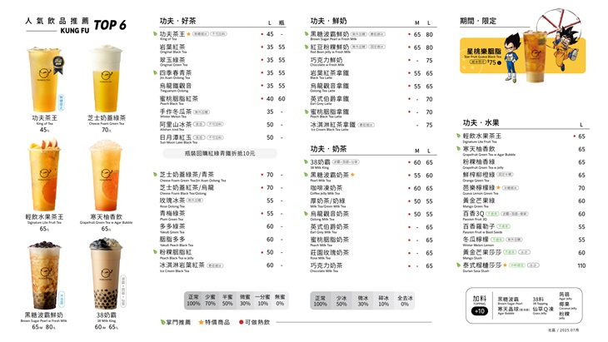608x342 pixels.
Task: Click the award ribbon badge on 功夫茶王 photo
Action: pos(58,65)
